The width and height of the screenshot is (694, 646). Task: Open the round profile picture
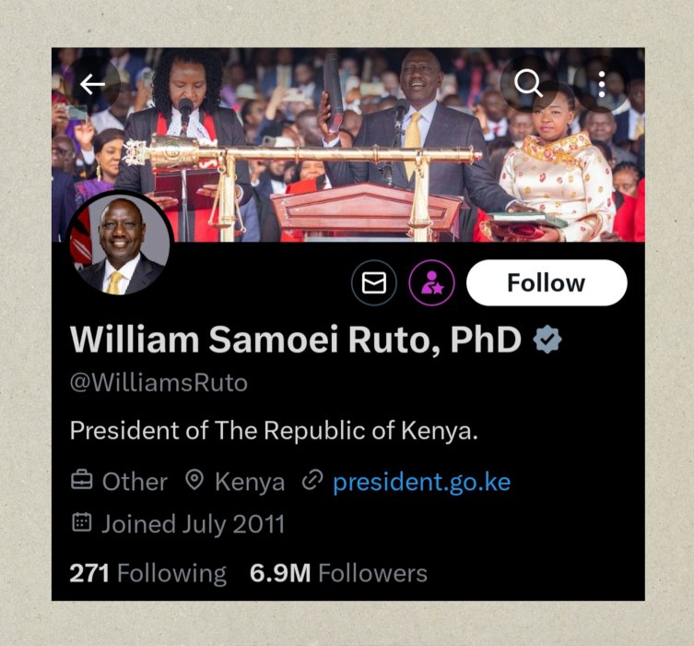(119, 245)
